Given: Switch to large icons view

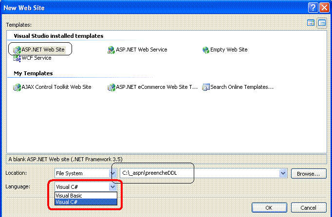Looking at the screenshot, I should (x=311, y=23).
